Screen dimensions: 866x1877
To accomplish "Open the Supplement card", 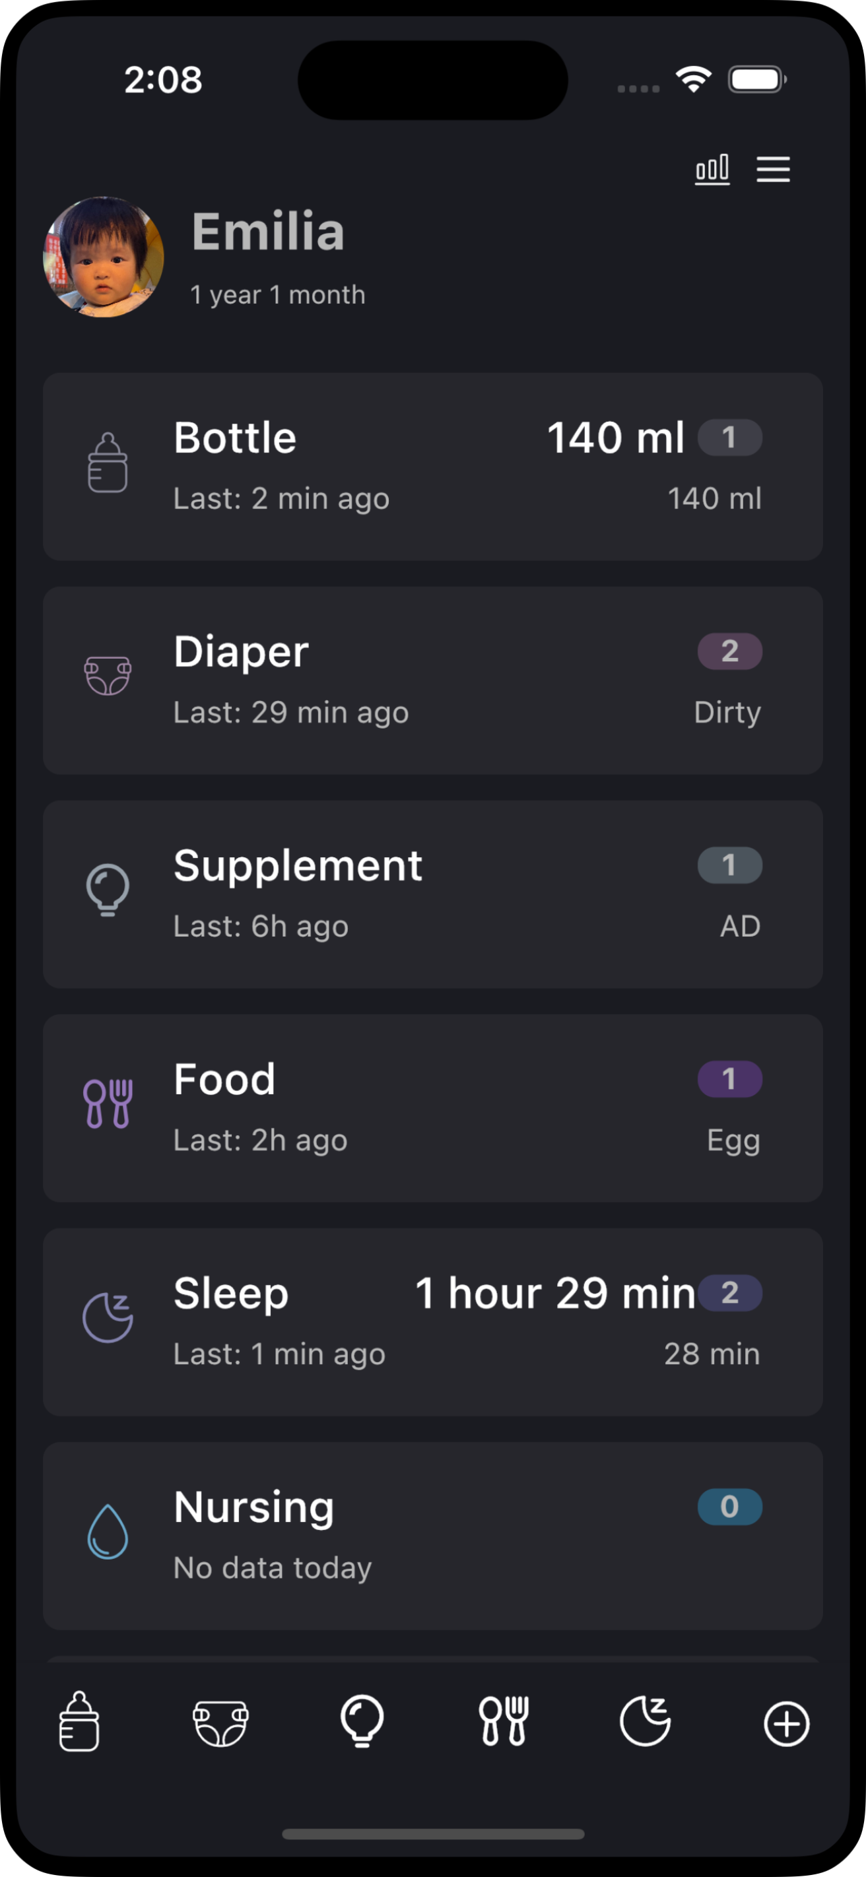I will pos(433,894).
